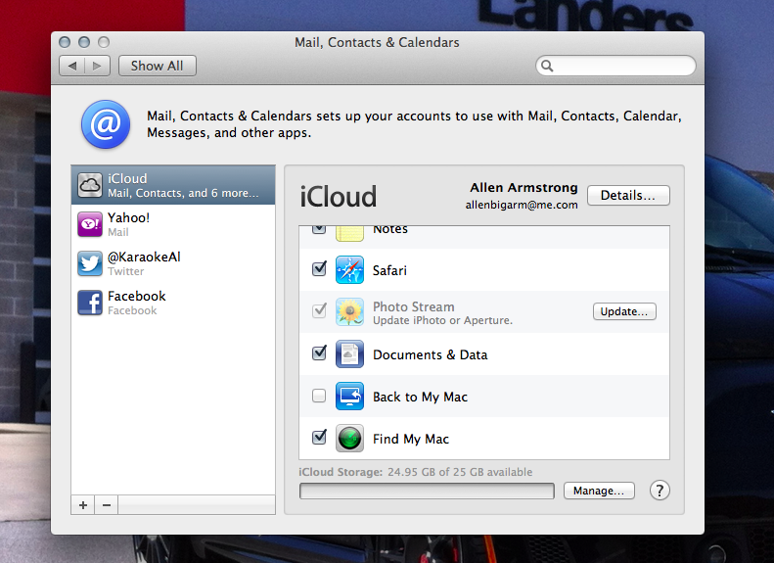Click the Notes notepad icon
This screenshot has width=774, height=563.
[349, 234]
